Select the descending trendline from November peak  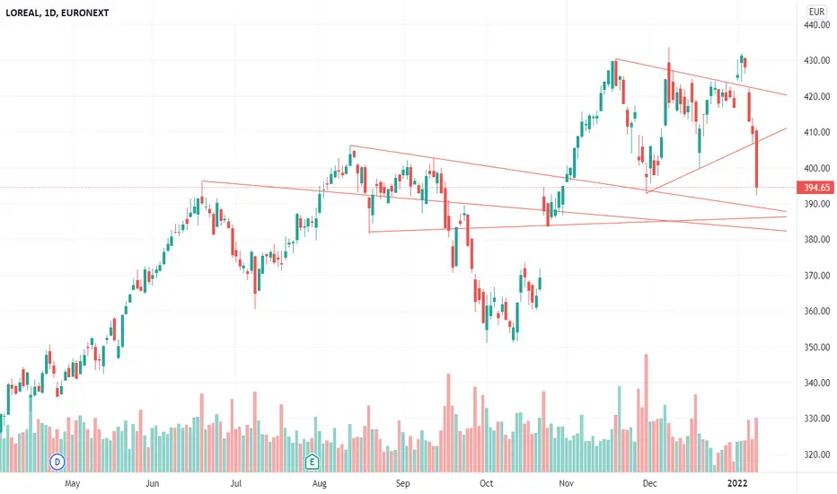point(700,77)
